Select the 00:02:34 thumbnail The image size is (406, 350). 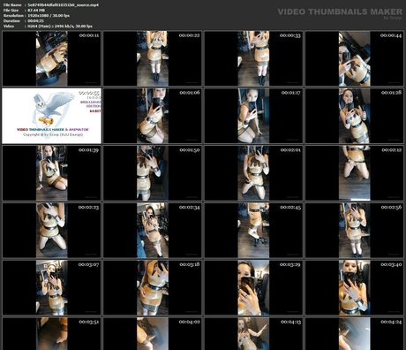tap(153, 231)
